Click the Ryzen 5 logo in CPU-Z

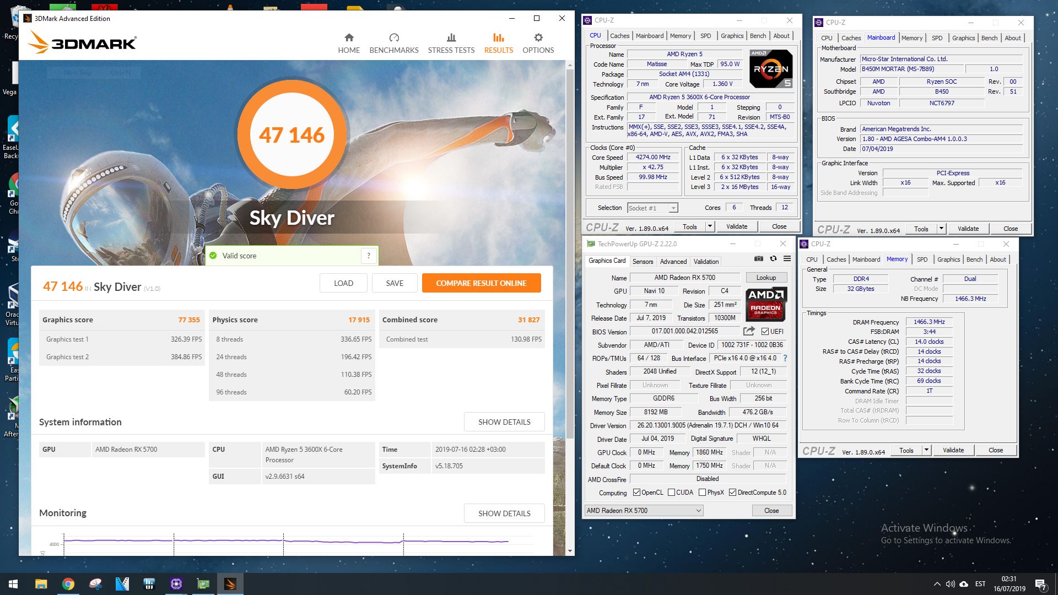[771, 69]
